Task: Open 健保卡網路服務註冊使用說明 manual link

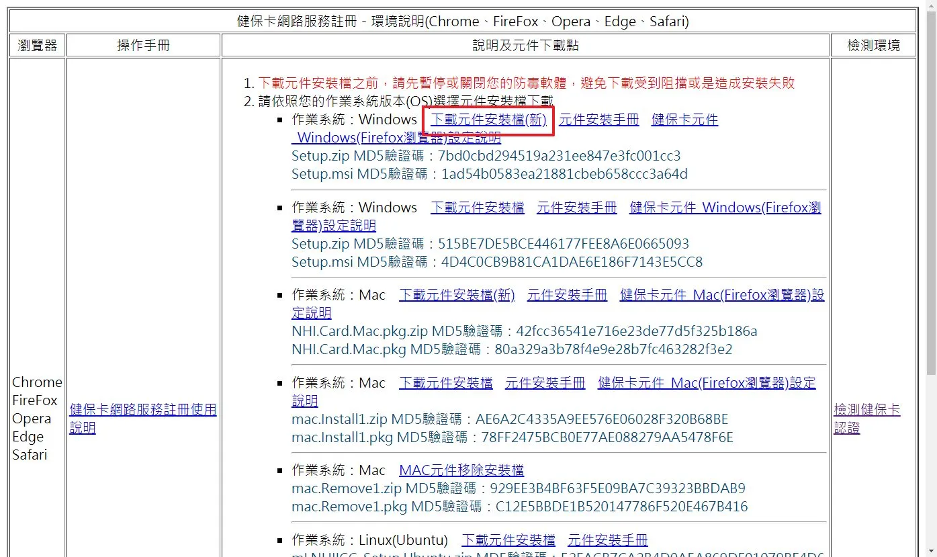Action: click(143, 419)
